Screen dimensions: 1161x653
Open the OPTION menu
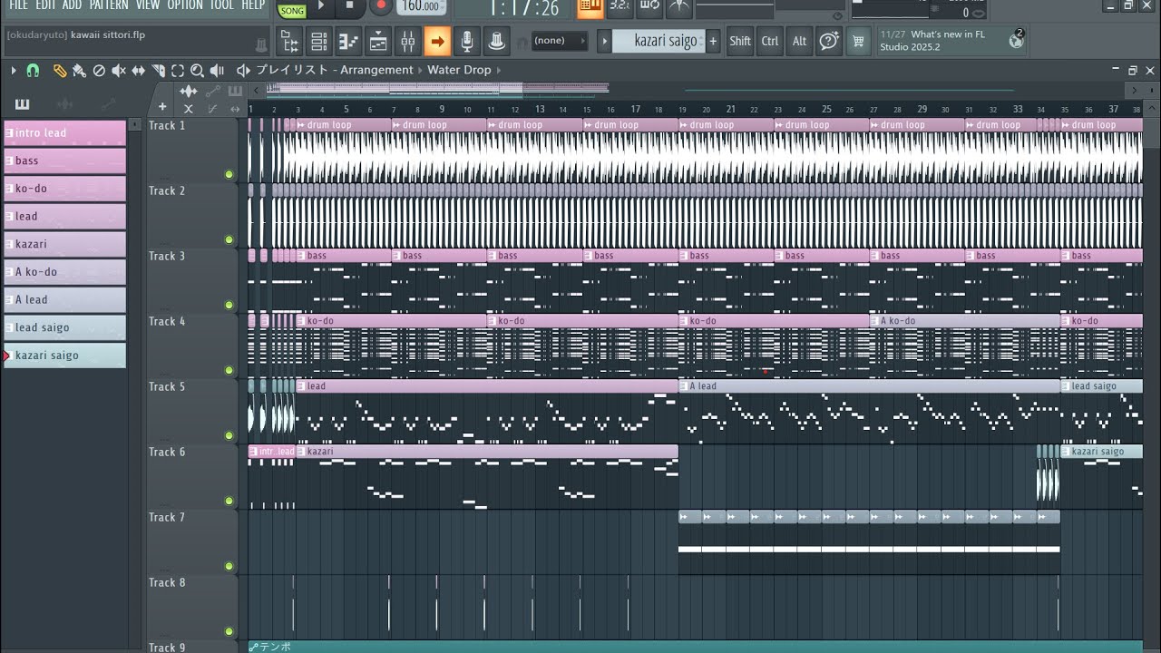[x=185, y=5]
